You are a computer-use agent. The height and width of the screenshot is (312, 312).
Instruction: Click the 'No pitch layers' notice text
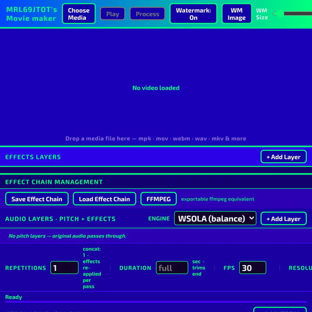[x=67, y=236]
